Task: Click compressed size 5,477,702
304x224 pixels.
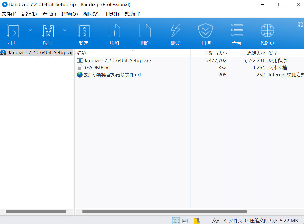Action: tap(216, 60)
